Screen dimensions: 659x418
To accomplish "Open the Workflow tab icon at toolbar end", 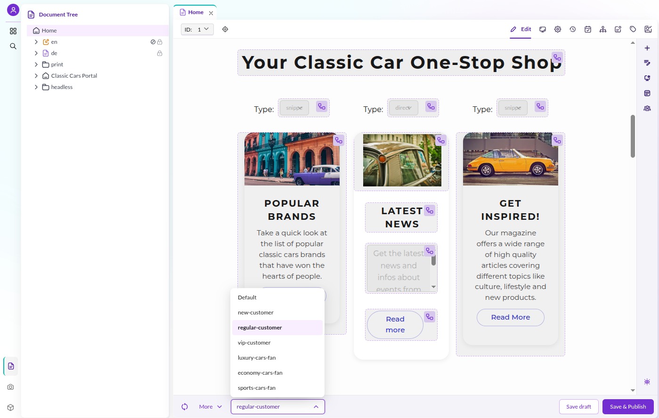I will pyautogui.click(x=648, y=29).
